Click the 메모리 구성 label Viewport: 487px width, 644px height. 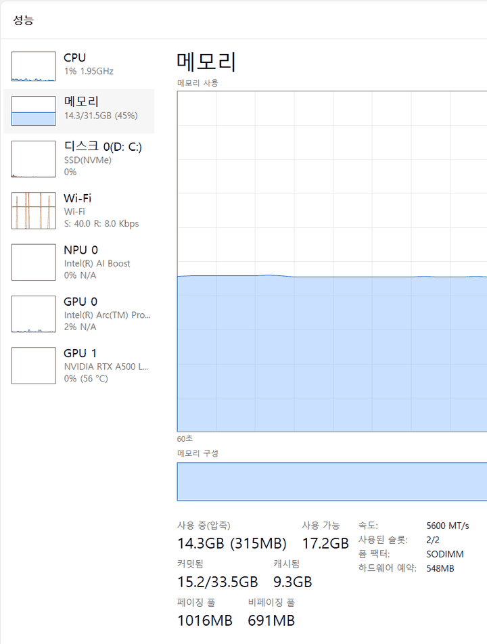point(198,453)
